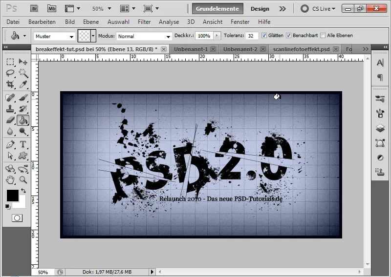
Task: Reset default foreground and background colors
Action: pos(8,207)
